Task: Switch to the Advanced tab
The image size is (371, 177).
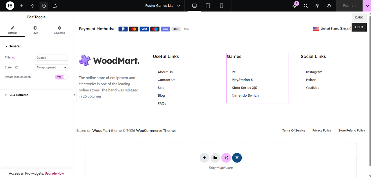Action: pyautogui.click(x=59, y=30)
